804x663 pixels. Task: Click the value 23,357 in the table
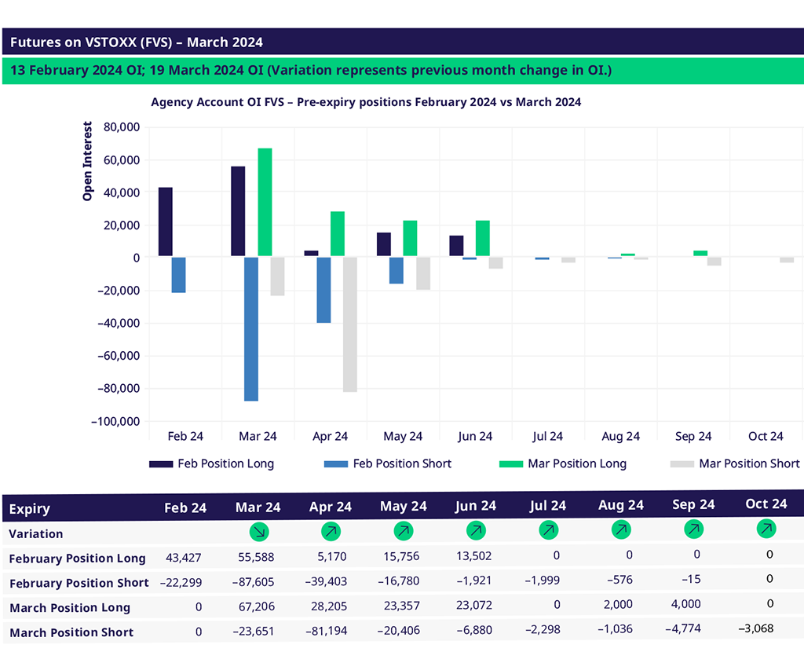coord(401,606)
